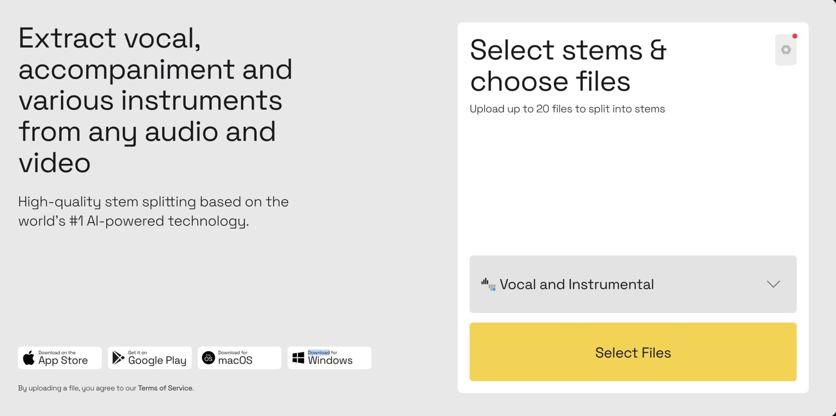Screen dimensions: 836x416
Task: Select the Google Play triangle icon
Action: click(x=118, y=357)
